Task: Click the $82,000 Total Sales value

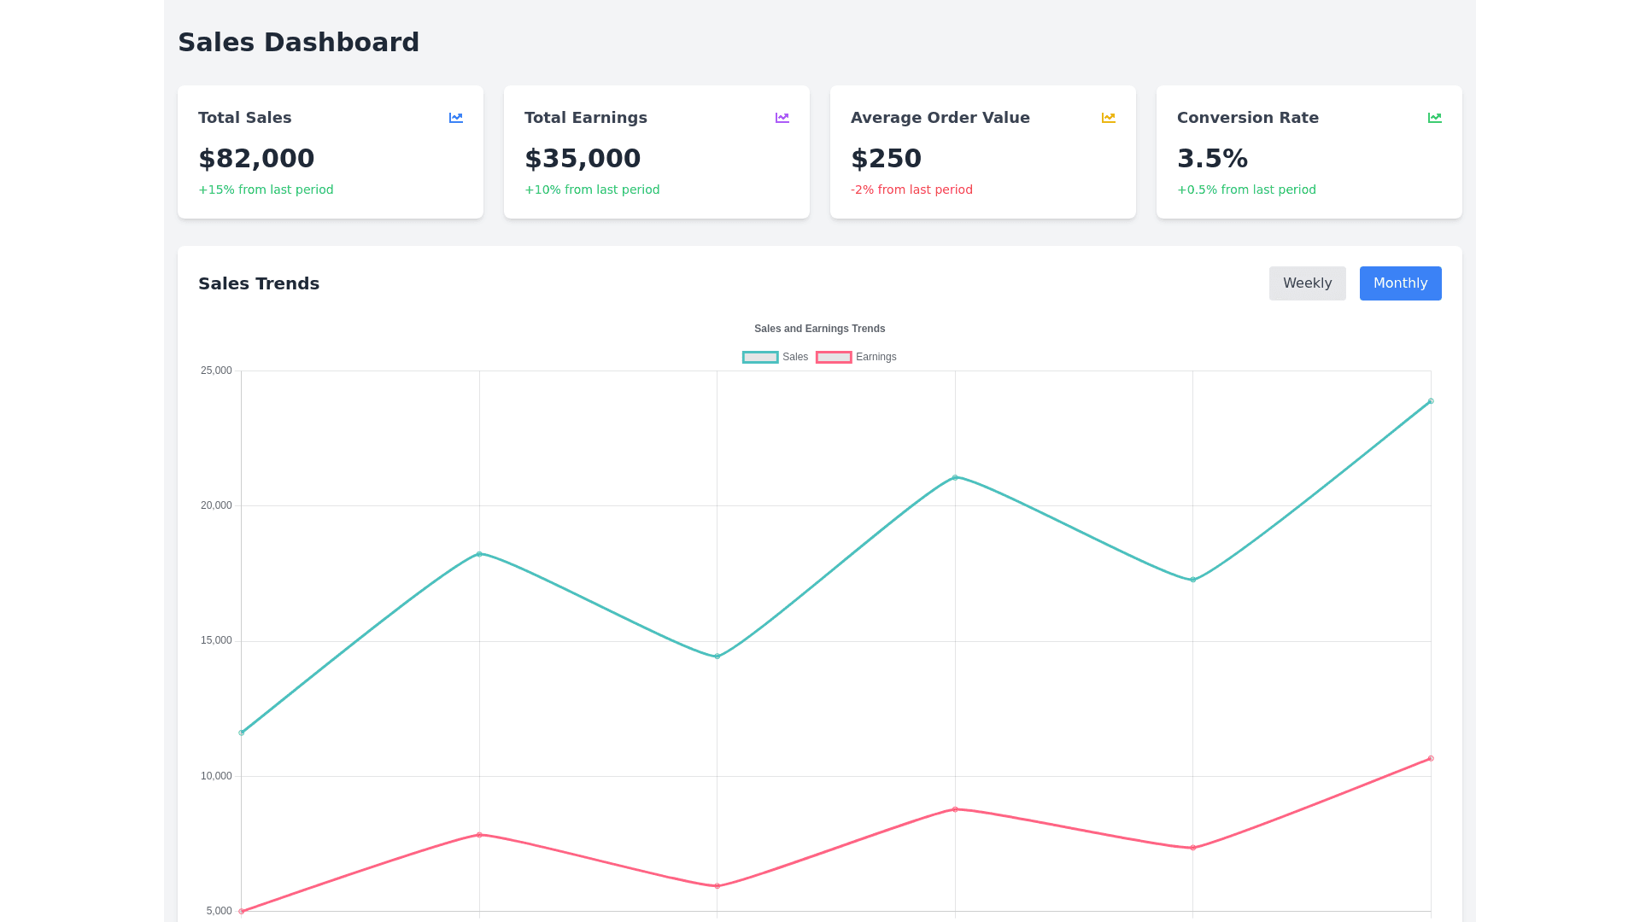Action: 256,159
